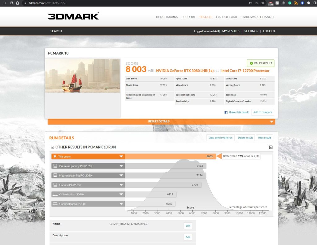Click the browser forward arrow
This screenshot has width=317, height=245.
5,3
